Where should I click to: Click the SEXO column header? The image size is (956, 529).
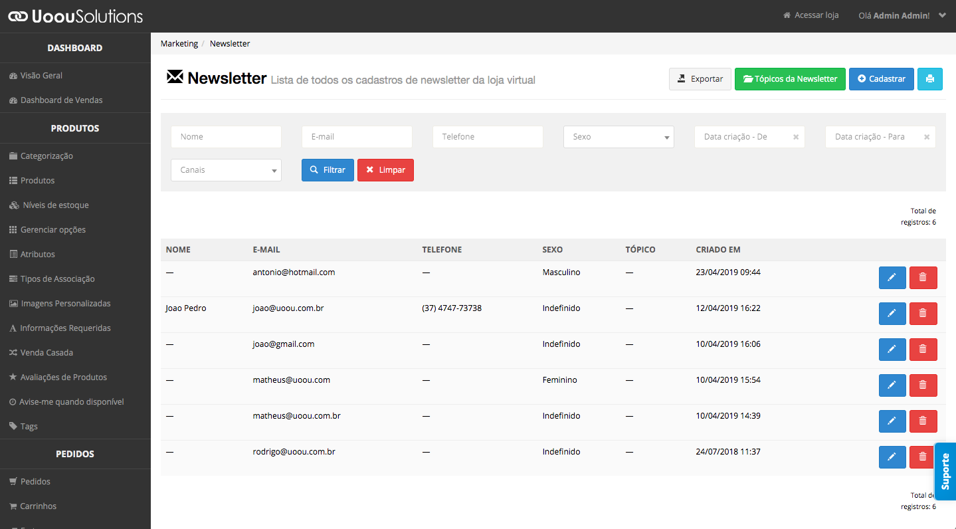(x=552, y=250)
